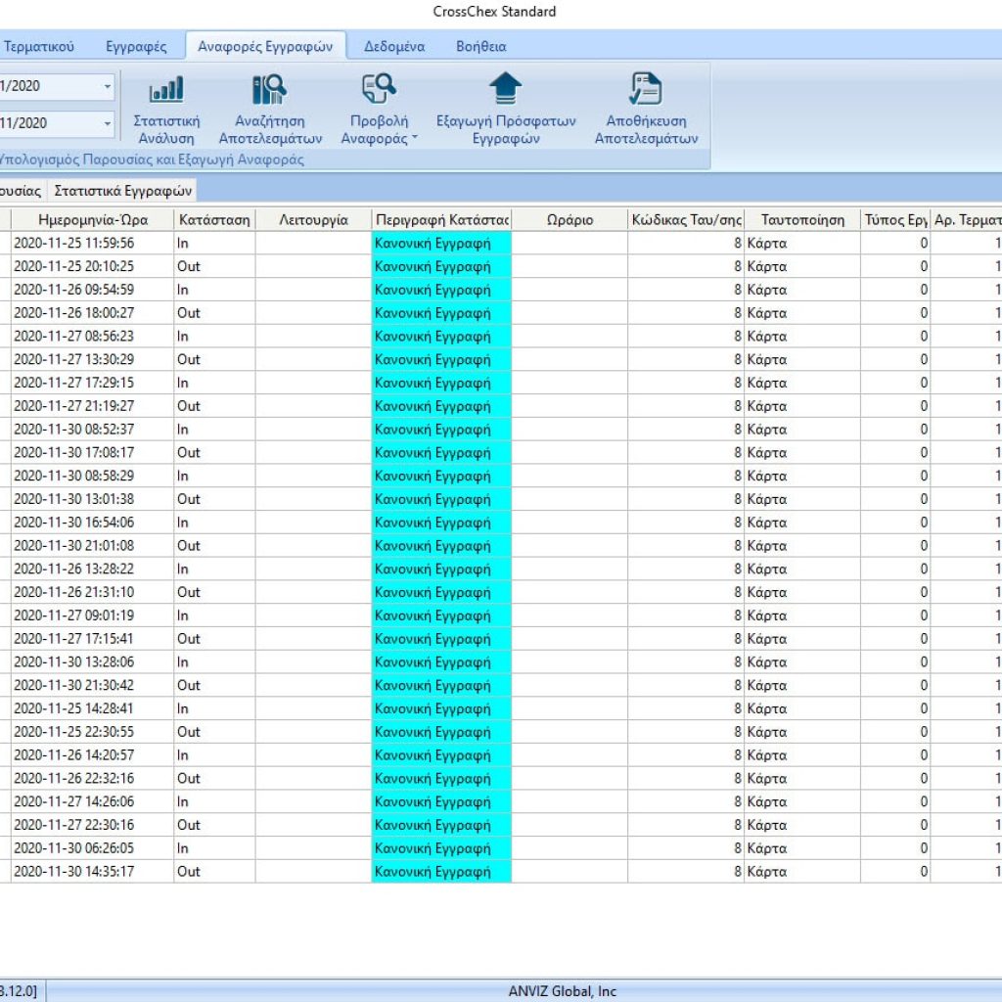This screenshot has height=1002, width=1002.
Task: Select the record 2020-11-25 14:28:41
Action: (501, 708)
